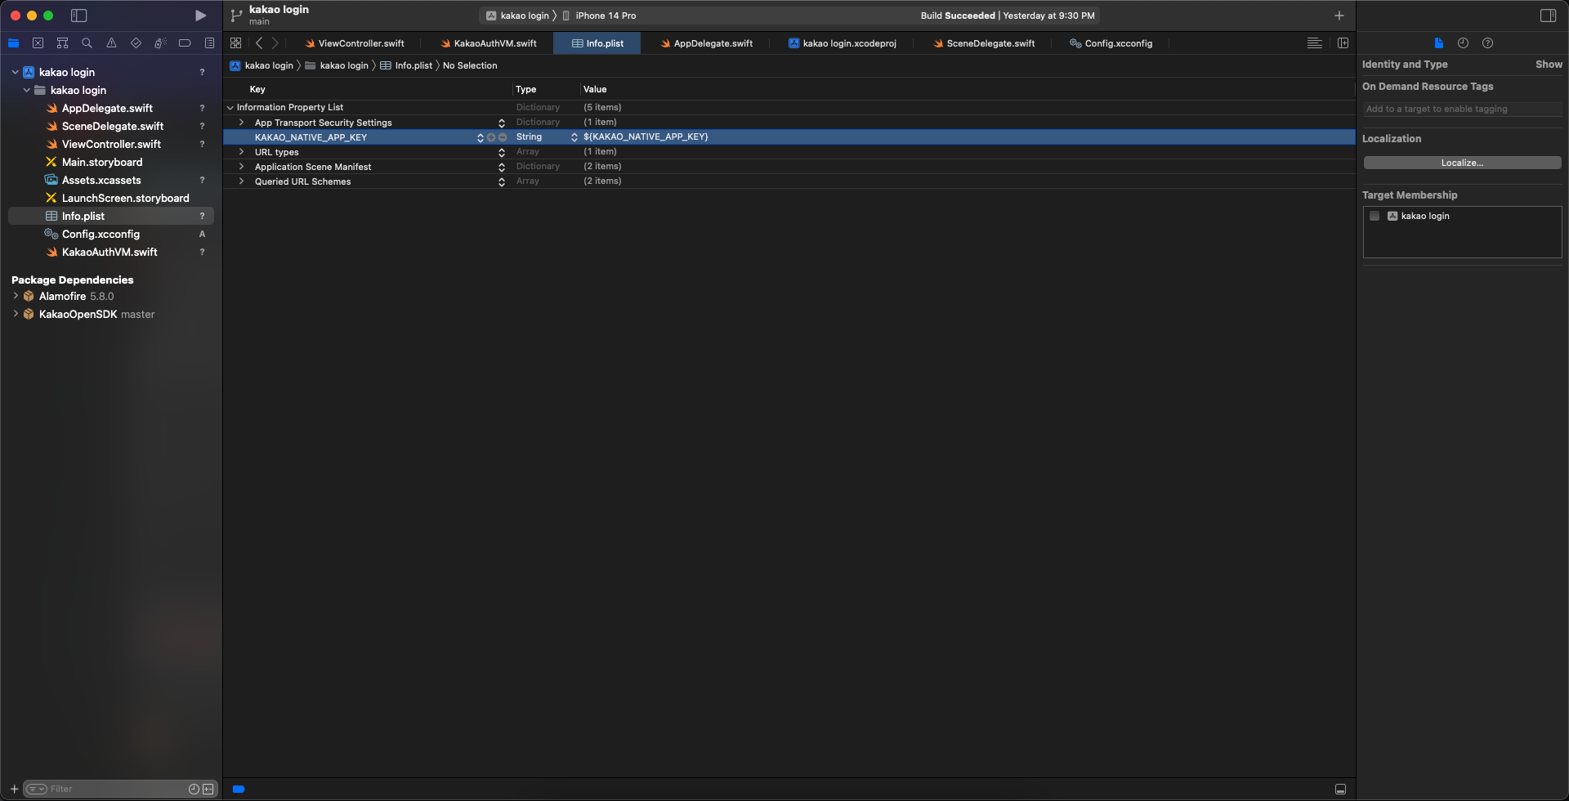1569x801 pixels.
Task: Open the related items grid menu
Action: pyautogui.click(x=236, y=43)
